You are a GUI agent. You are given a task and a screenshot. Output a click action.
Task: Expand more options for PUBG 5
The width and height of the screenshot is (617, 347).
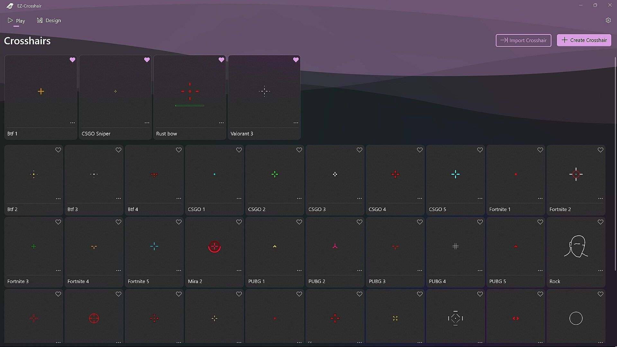pyautogui.click(x=540, y=271)
